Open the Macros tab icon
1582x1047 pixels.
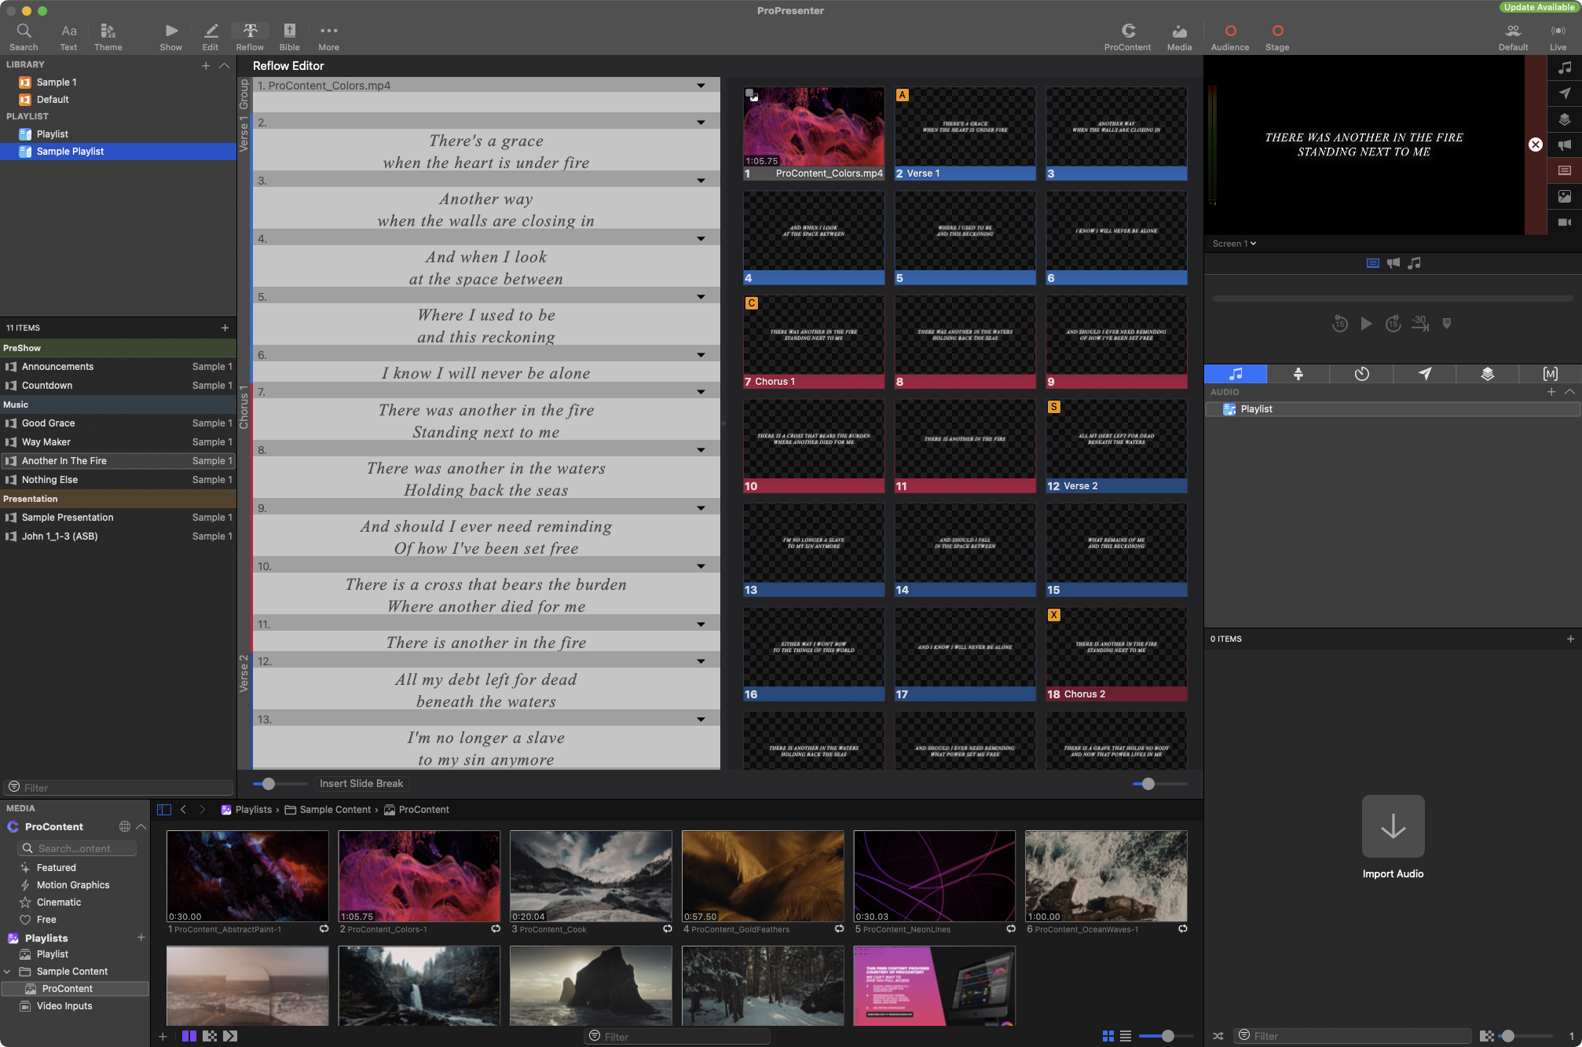click(x=1550, y=374)
